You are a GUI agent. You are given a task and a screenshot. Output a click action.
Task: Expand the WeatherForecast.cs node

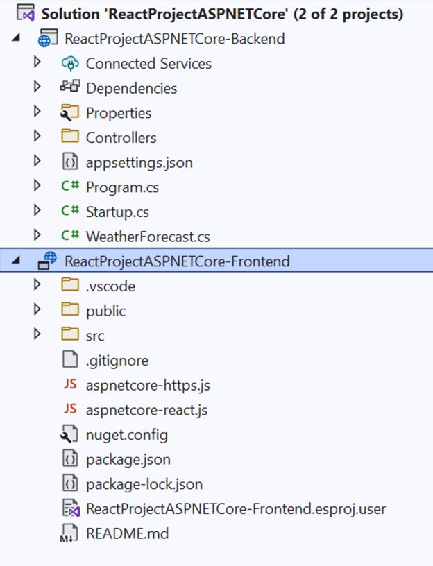point(37,235)
